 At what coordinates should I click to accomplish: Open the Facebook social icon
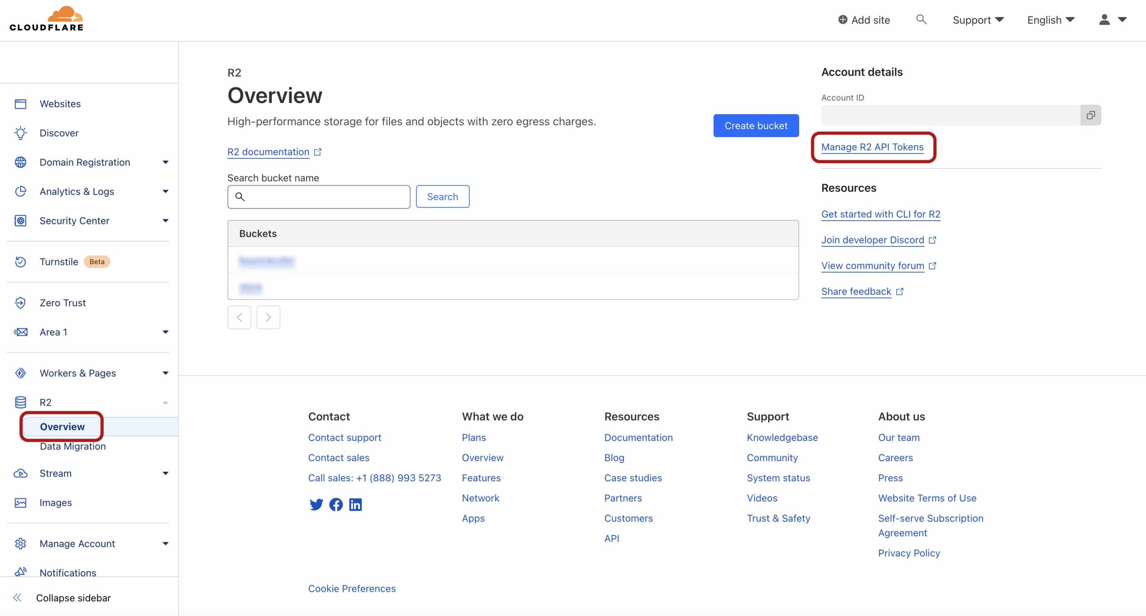coord(336,505)
